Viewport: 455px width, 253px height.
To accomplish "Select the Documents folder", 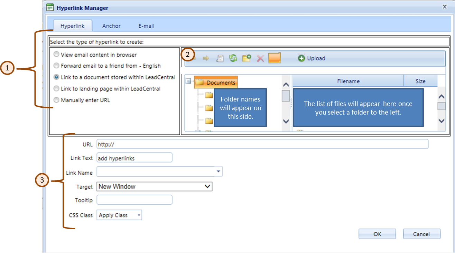I will (216, 82).
